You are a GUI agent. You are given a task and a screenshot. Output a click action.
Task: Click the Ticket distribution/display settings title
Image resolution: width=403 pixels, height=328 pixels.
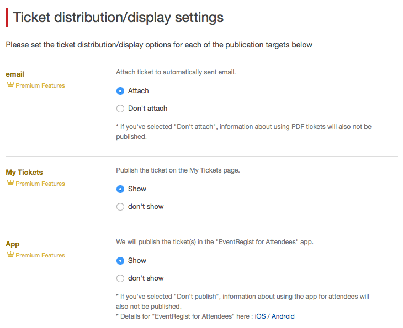coord(118,18)
